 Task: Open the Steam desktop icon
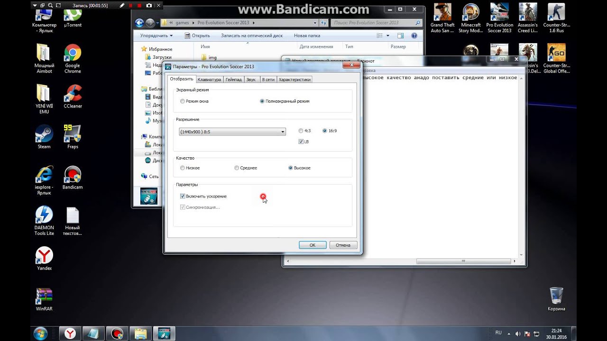pos(44,137)
